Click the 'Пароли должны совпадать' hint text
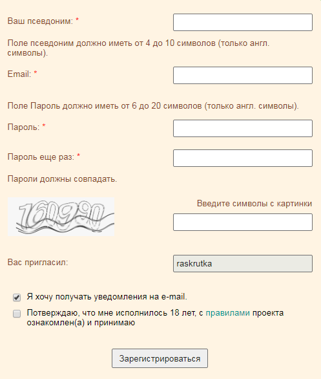Screen dimensions: 321x379 [62, 179]
